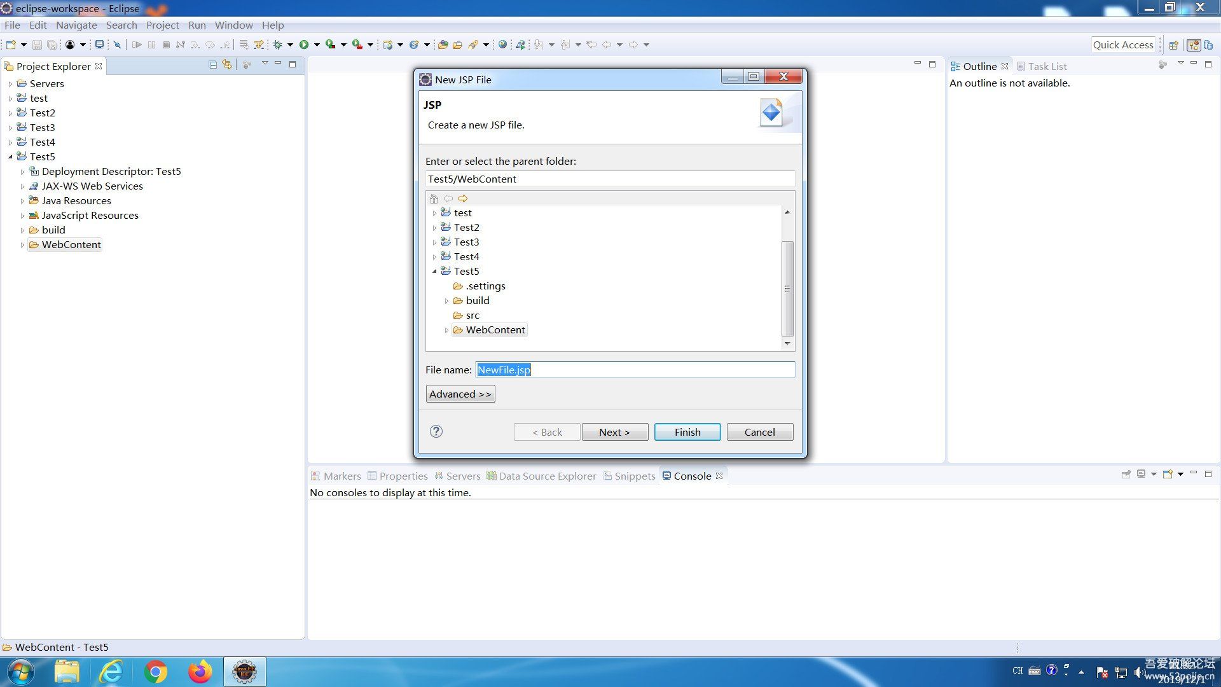This screenshot has width=1221, height=687.
Task: Click the Save toolbar icon
Action: (37, 45)
